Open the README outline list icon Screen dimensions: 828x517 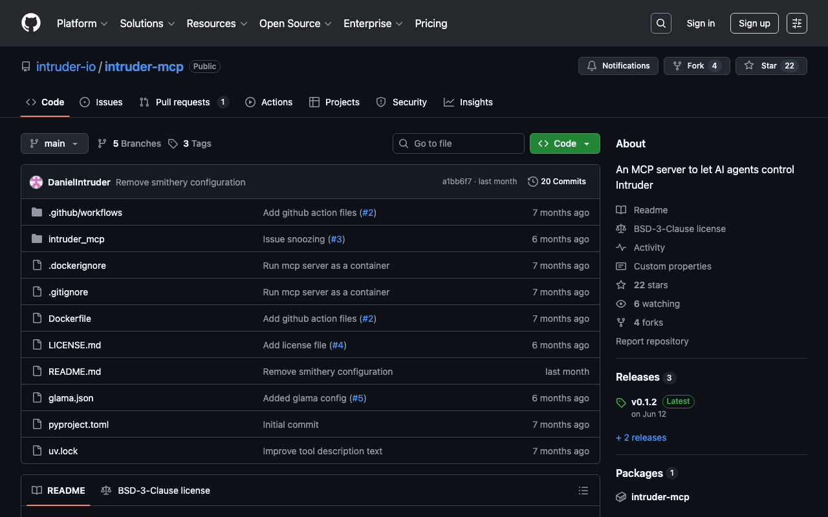583,491
